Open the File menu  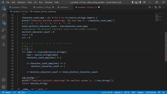click(8, 2)
